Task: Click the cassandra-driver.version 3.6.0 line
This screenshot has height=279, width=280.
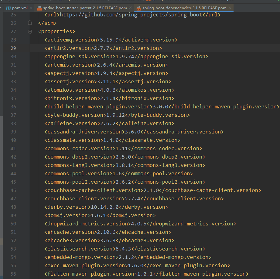Action: [134, 132]
